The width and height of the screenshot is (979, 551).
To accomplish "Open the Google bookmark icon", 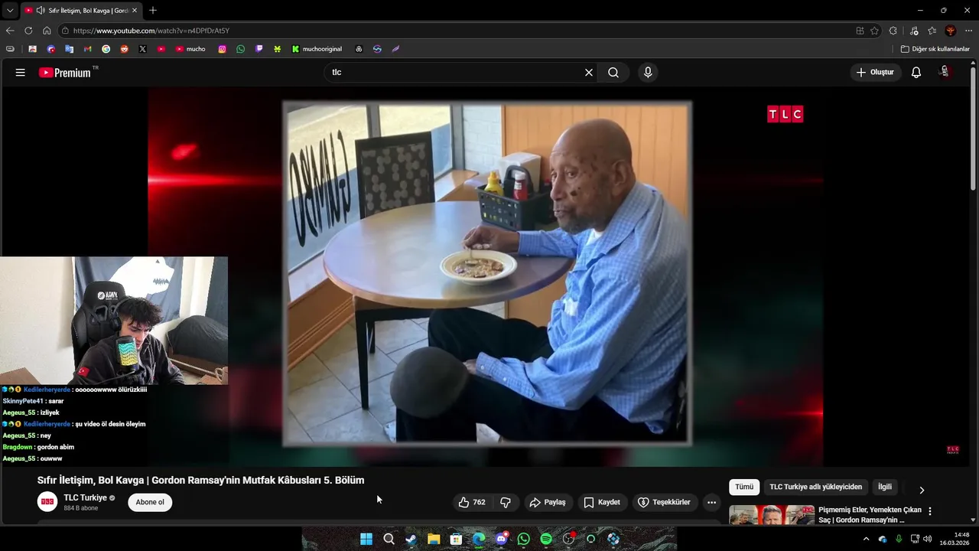I will coord(106,49).
